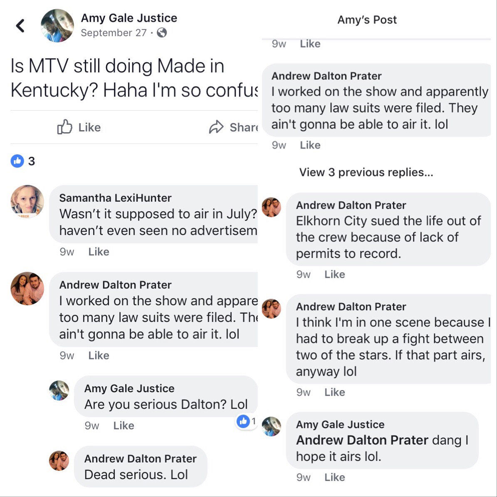Open Samantha LexiHunter's name link

115,198
